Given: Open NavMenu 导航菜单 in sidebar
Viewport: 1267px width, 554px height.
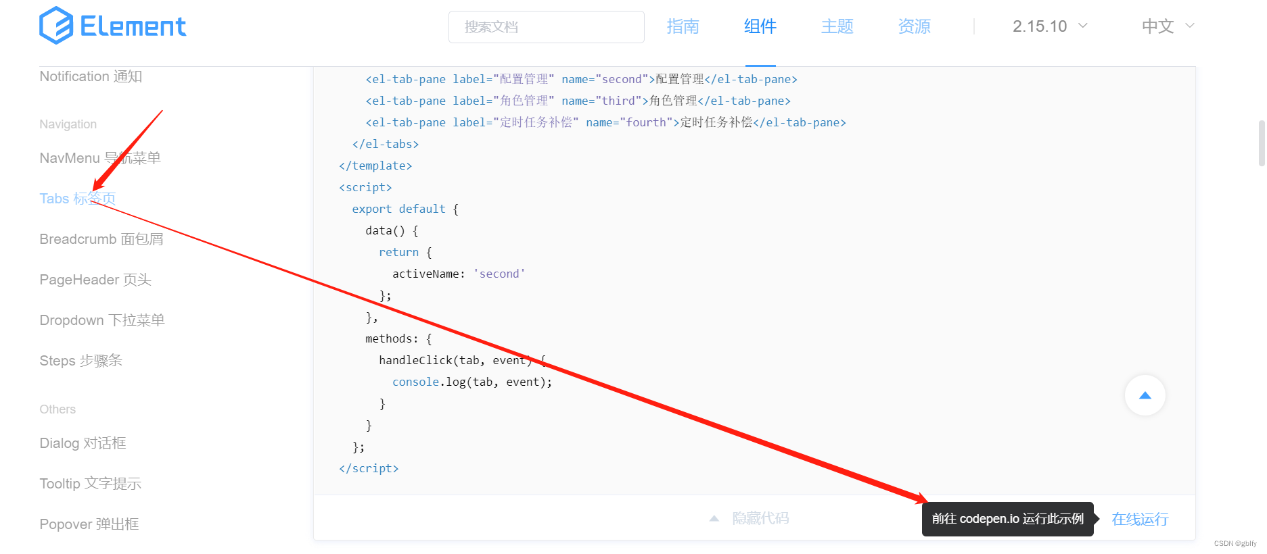Looking at the screenshot, I should point(100,158).
